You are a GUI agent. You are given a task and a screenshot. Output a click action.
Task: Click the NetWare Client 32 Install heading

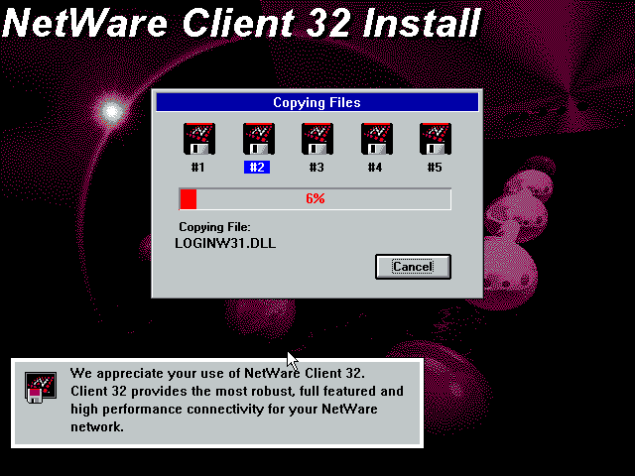coord(242,23)
